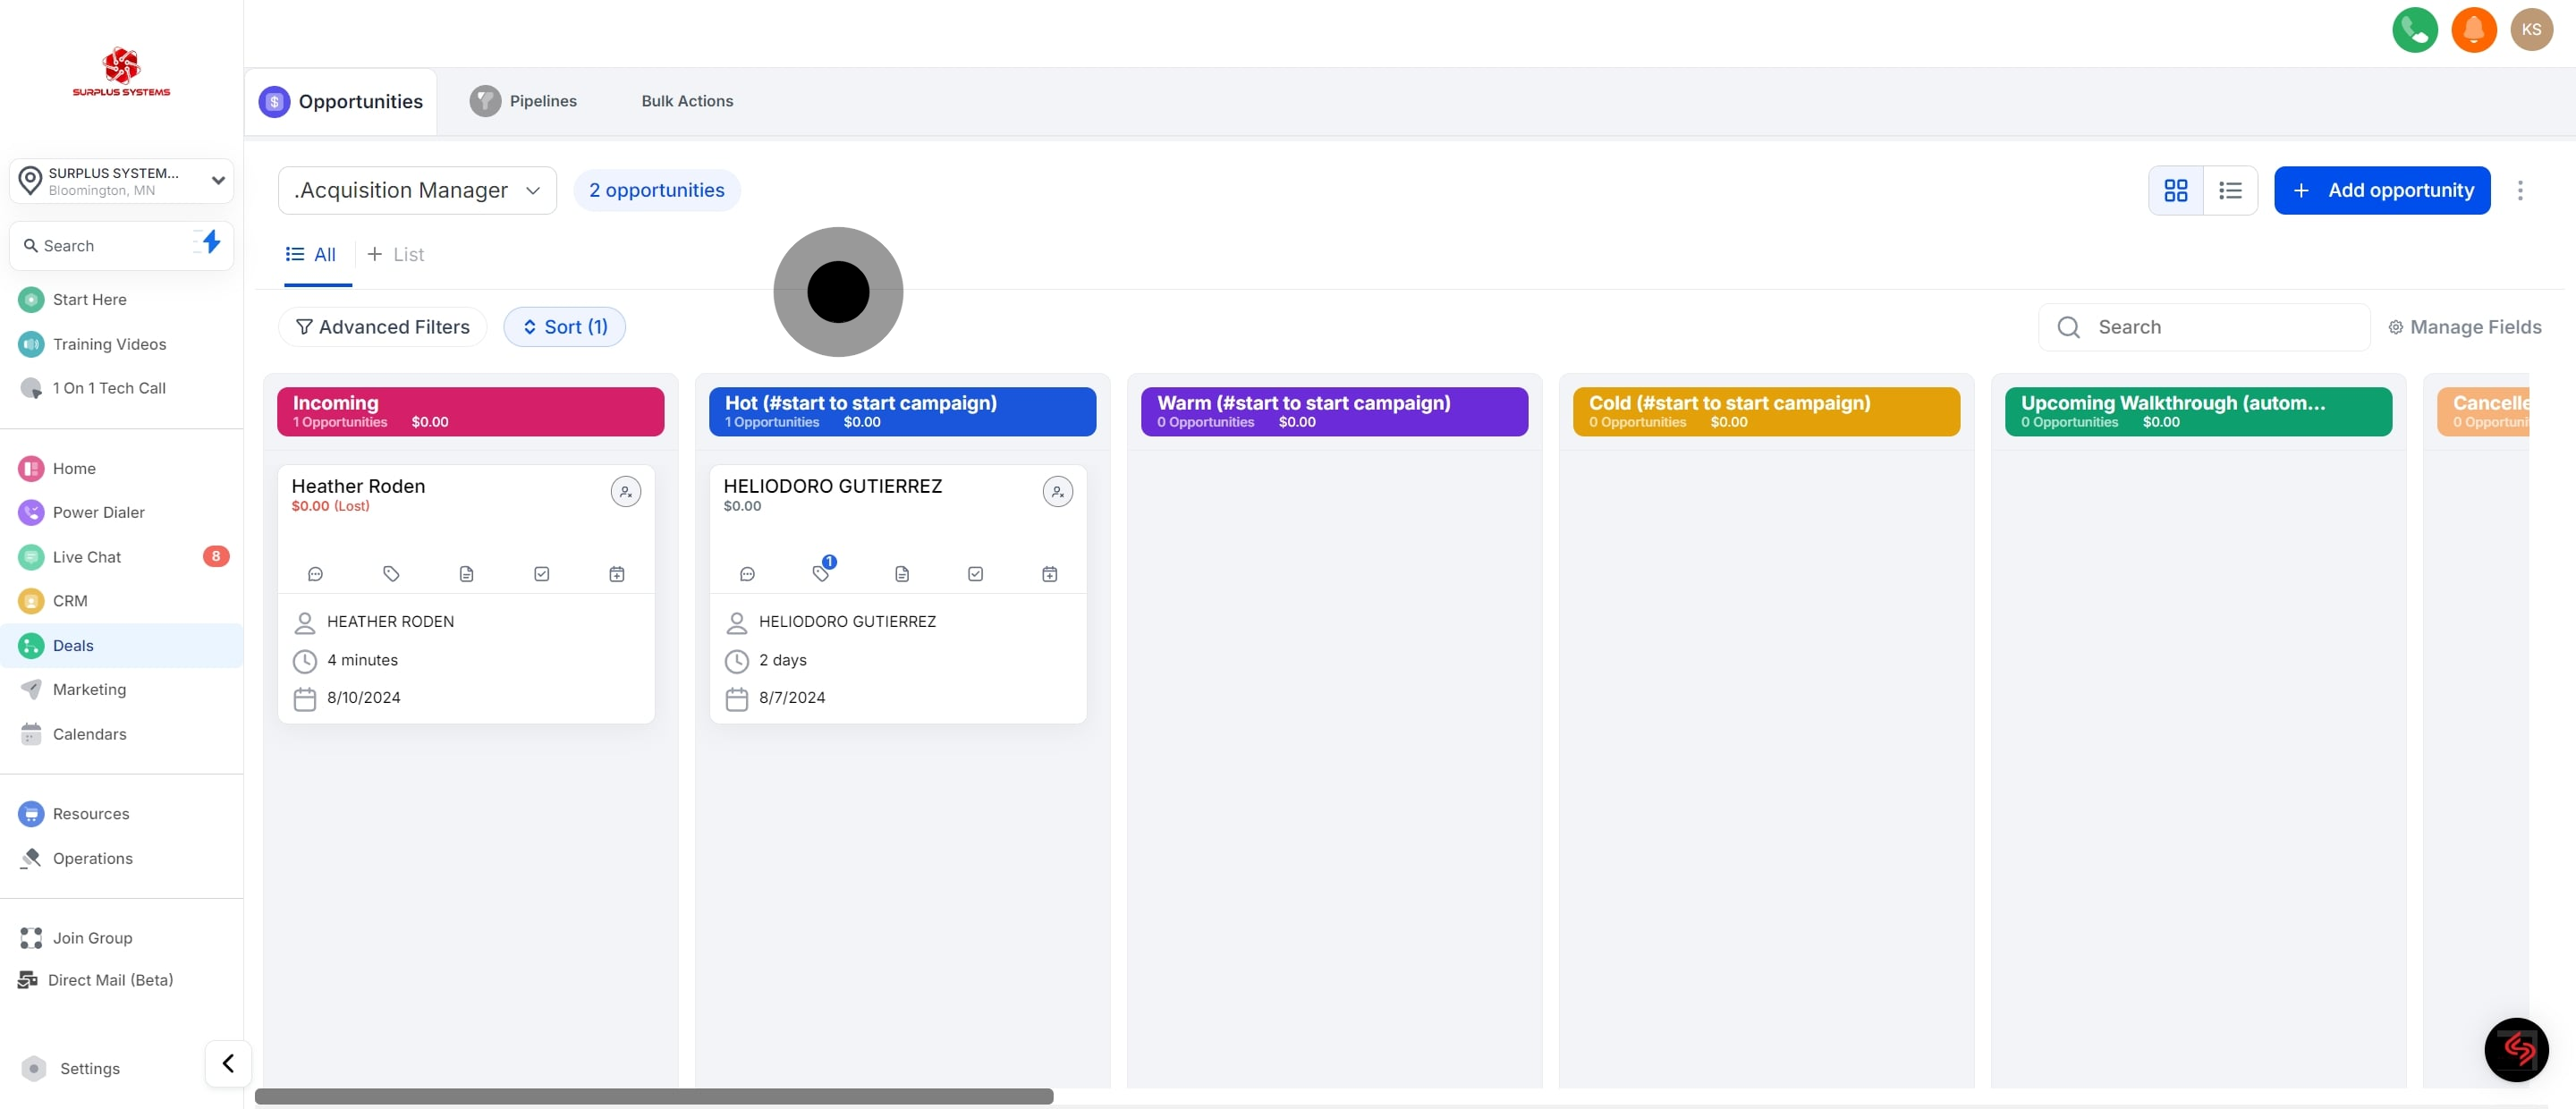This screenshot has height=1109, width=2576.
Task: Click the green phone call icon
Action: tap(2414, 30)
